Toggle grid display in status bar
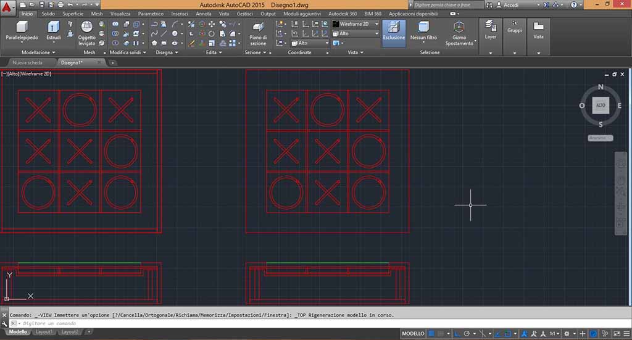Viewport: 632px width, 340px height. tap(431, 334)
